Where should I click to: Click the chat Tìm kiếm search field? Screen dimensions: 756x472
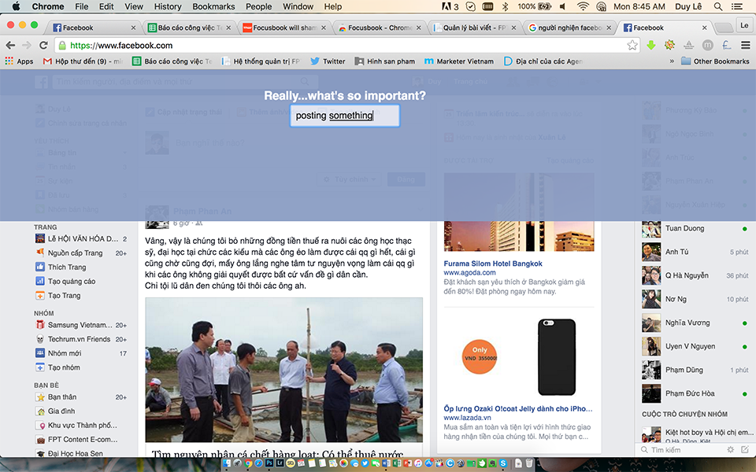682,450
